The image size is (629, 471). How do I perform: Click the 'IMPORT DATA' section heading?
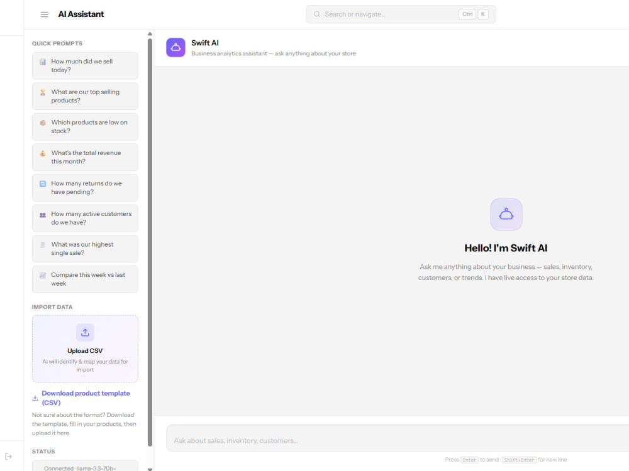pos(52,307)
